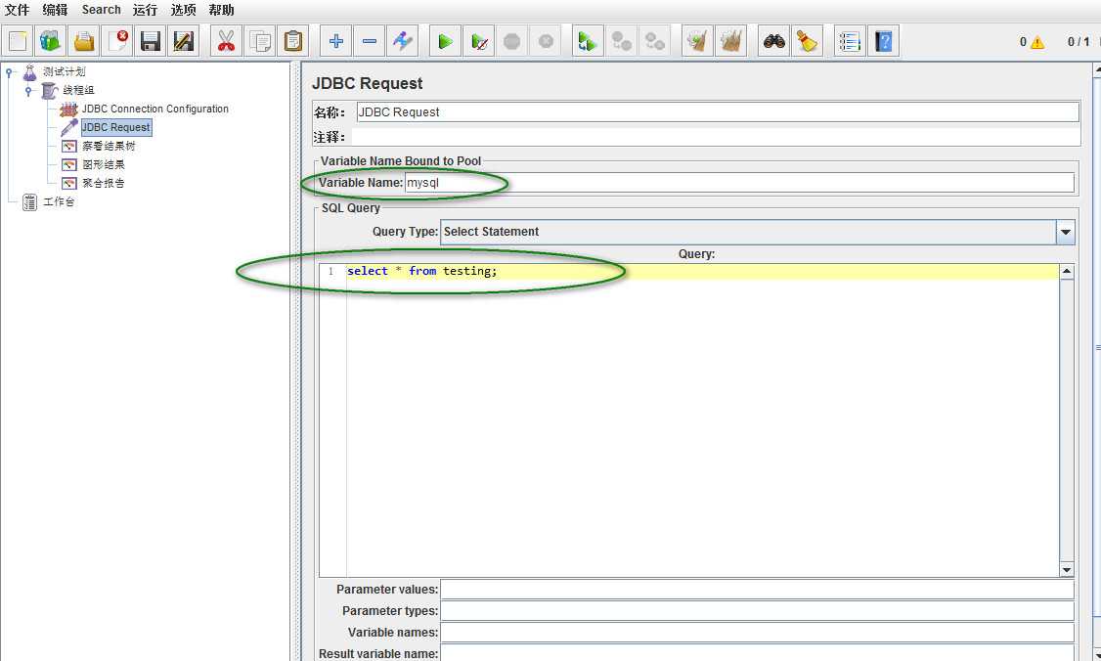Open Search with binoculars icon
The height and width of the screenshot is (661, 1101).
(773, 41)
